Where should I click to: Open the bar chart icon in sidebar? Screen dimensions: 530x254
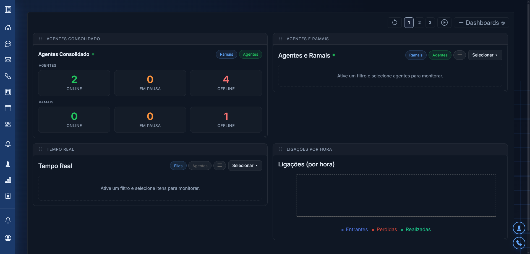pos(8,180)
